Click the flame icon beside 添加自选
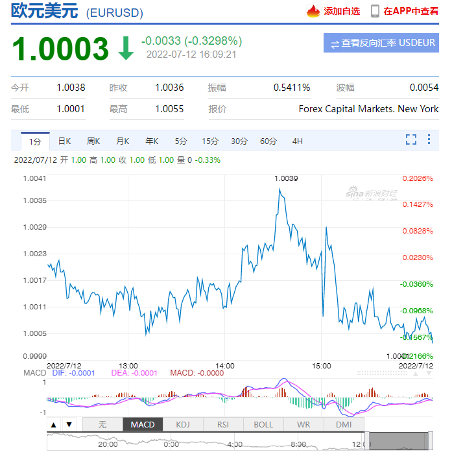452x456 pixels. (313, 11)
